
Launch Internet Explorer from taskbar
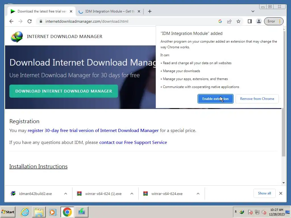(x=25, y=212)
